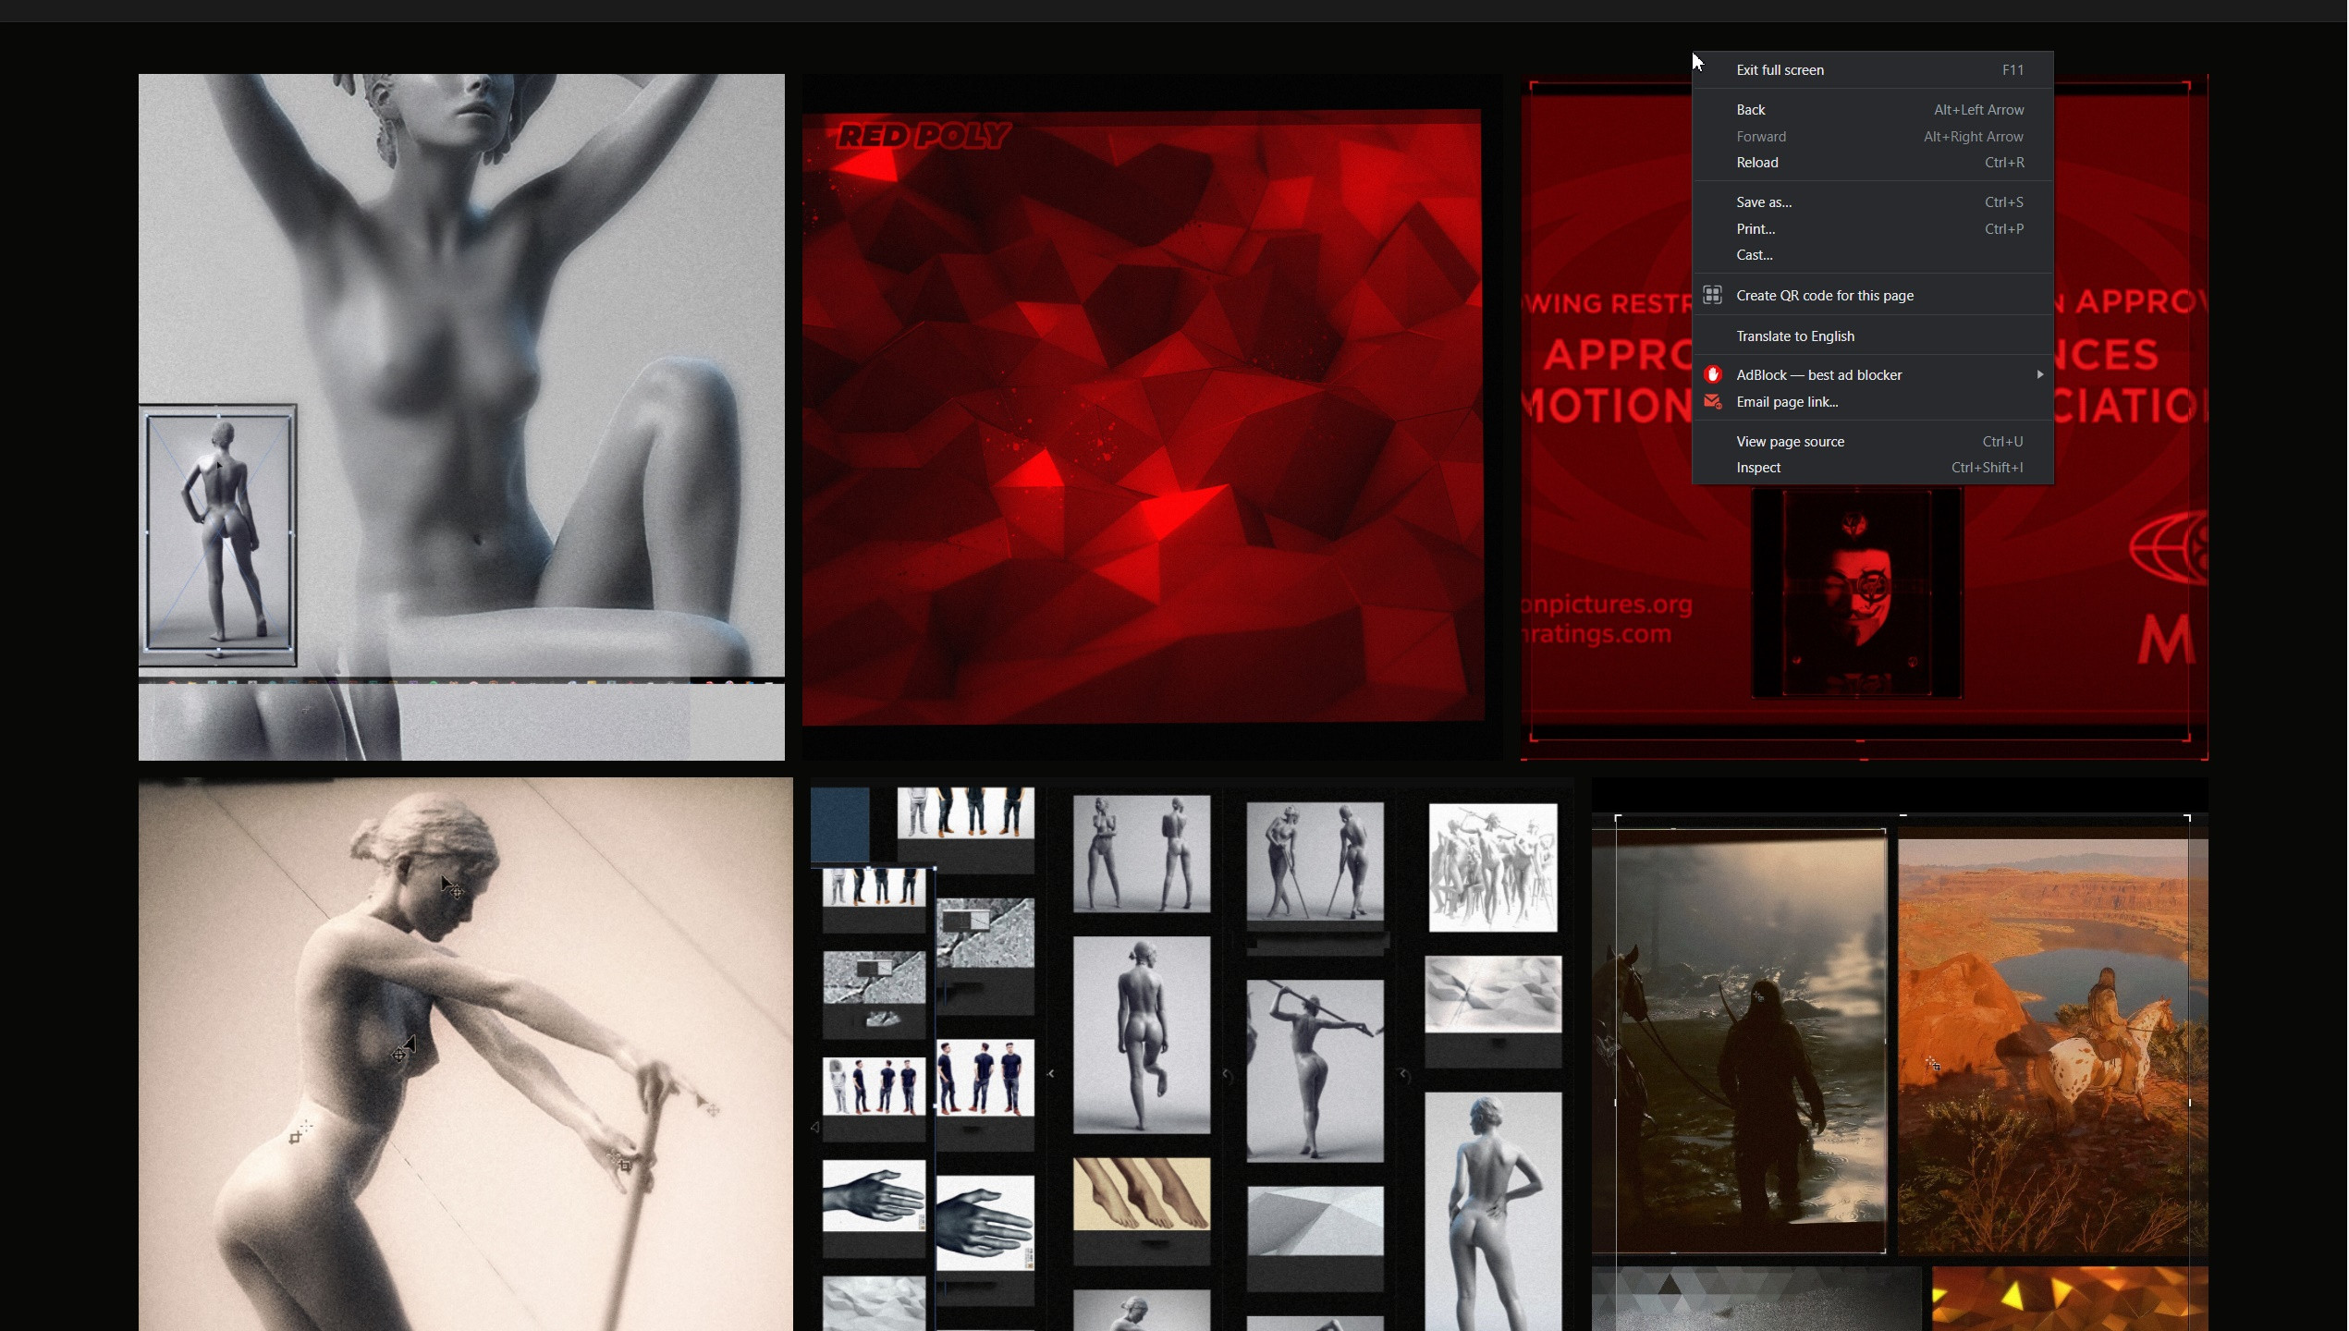This screenshot has height=1331, width=2349.
Task: Open the bare feet thumbnail
Action: (1142, 1194)
